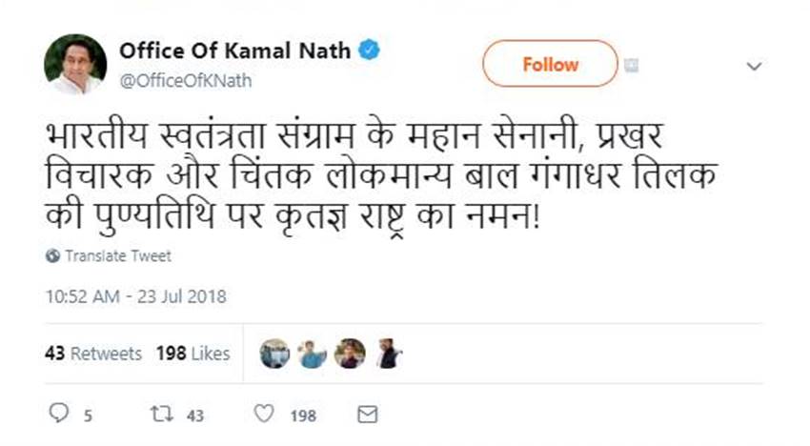The width and height of the screenshot is (810, 446).
Task: Send tweet via the envelope message icon
Action: [x=367, y=415]
